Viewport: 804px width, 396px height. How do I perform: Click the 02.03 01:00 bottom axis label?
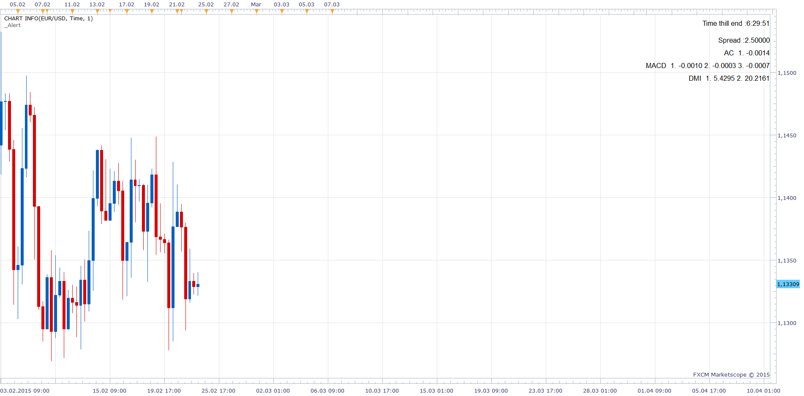click(273, 391)
